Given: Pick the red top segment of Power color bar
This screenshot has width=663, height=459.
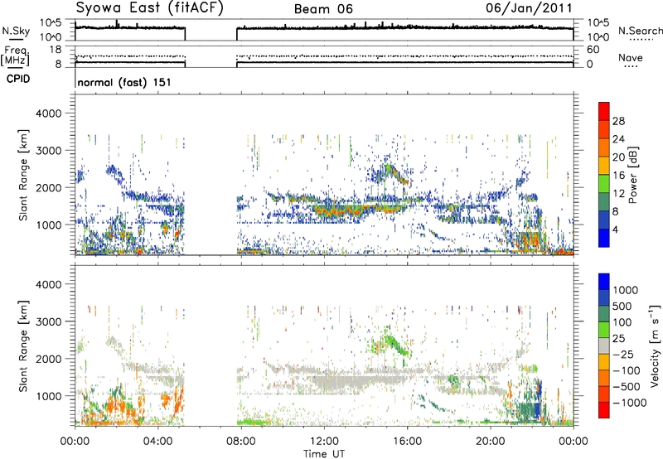Looking at the screenshot, I should click(604, 111).
